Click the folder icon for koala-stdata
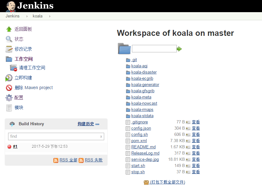 click(x=128, y=116)
